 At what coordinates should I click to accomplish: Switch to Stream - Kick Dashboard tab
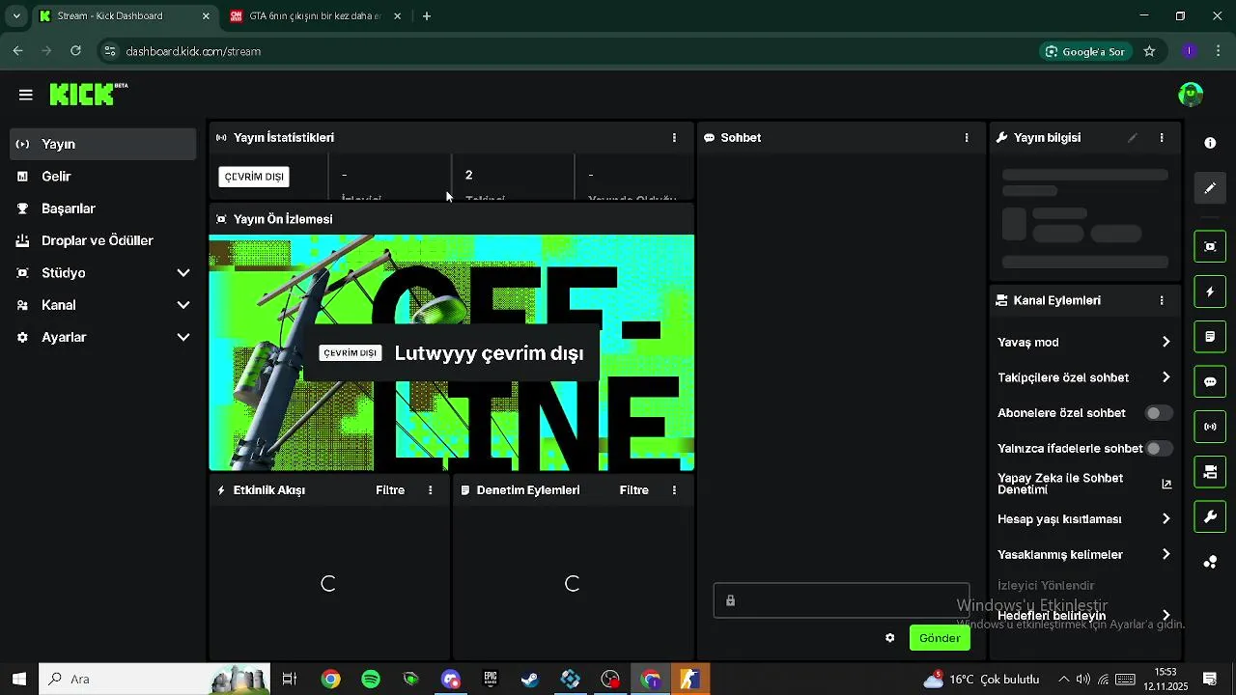(124, 16)
